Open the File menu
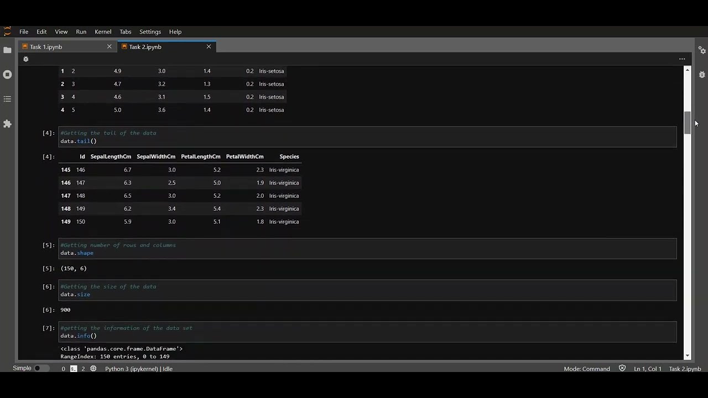 coord(24,32)
